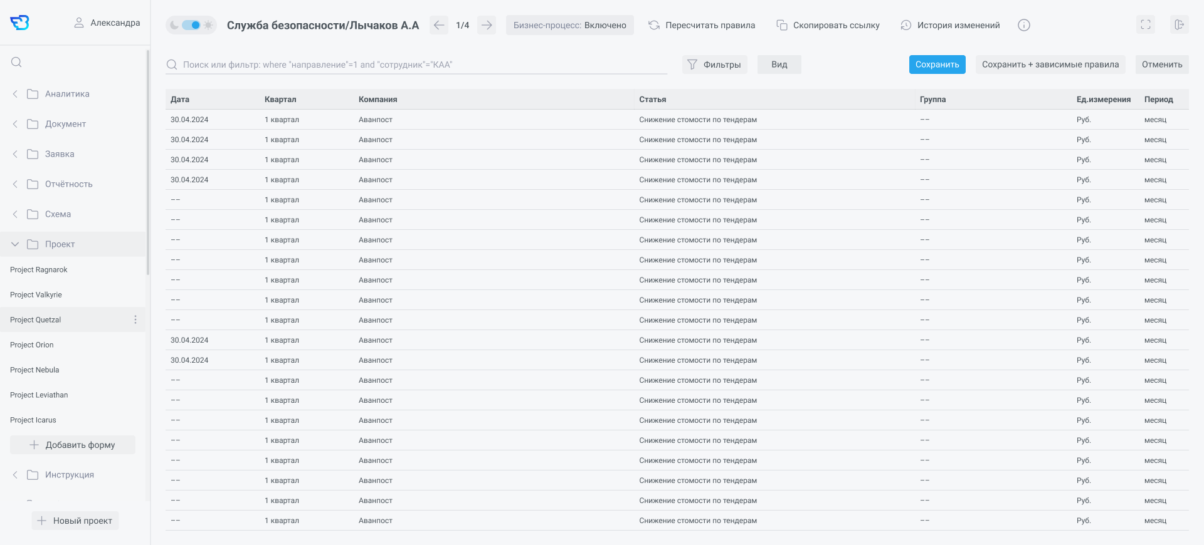Click the sidebar vertical scrollbar
Image resolution: width=1204 pixels, height=545 pixels.
coord(148,163)
